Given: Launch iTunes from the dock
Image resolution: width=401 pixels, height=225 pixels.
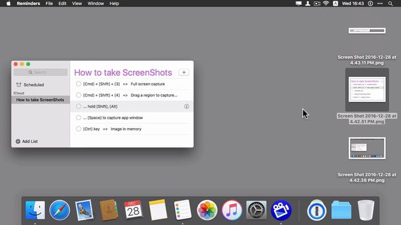Looking at the screenshot, I should 232,210.
